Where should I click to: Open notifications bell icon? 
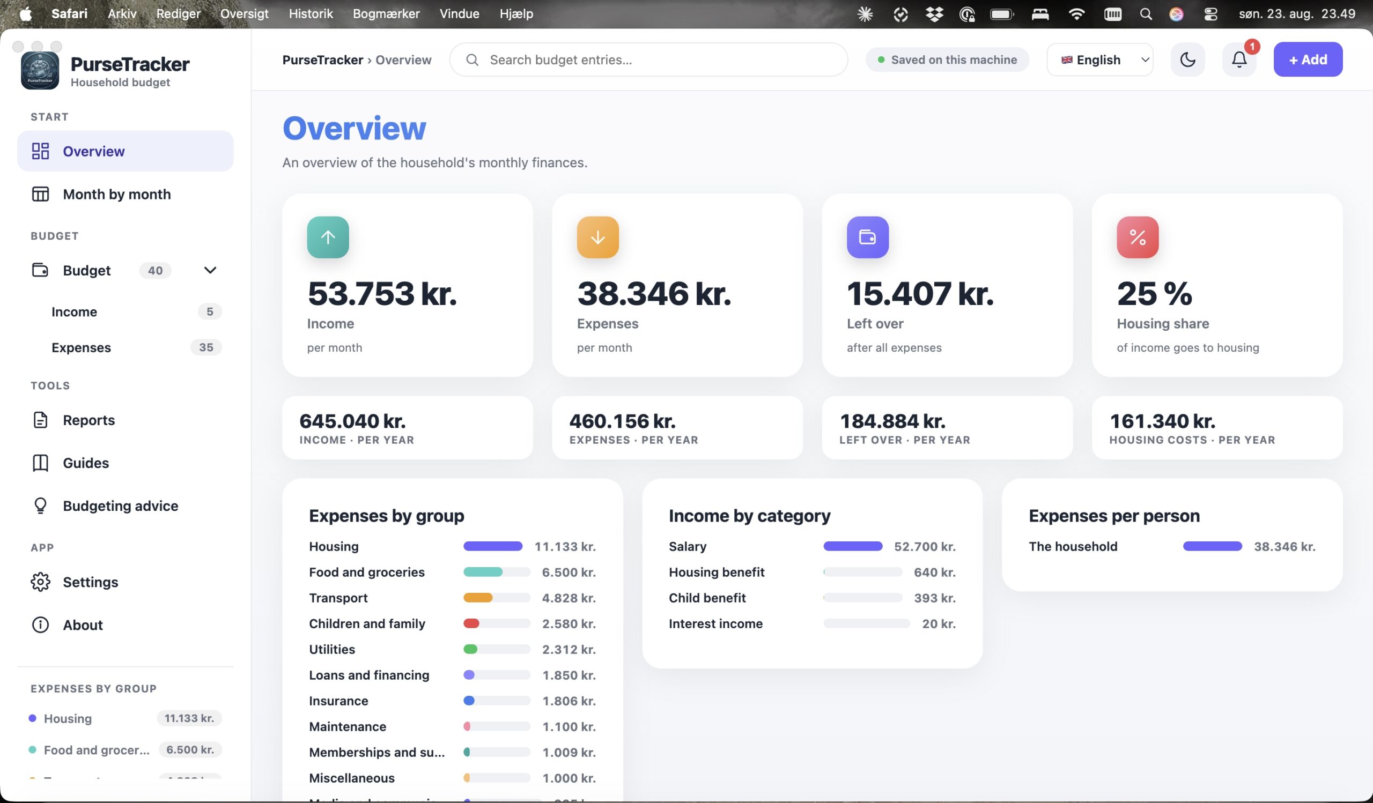tap(1239, 60)
